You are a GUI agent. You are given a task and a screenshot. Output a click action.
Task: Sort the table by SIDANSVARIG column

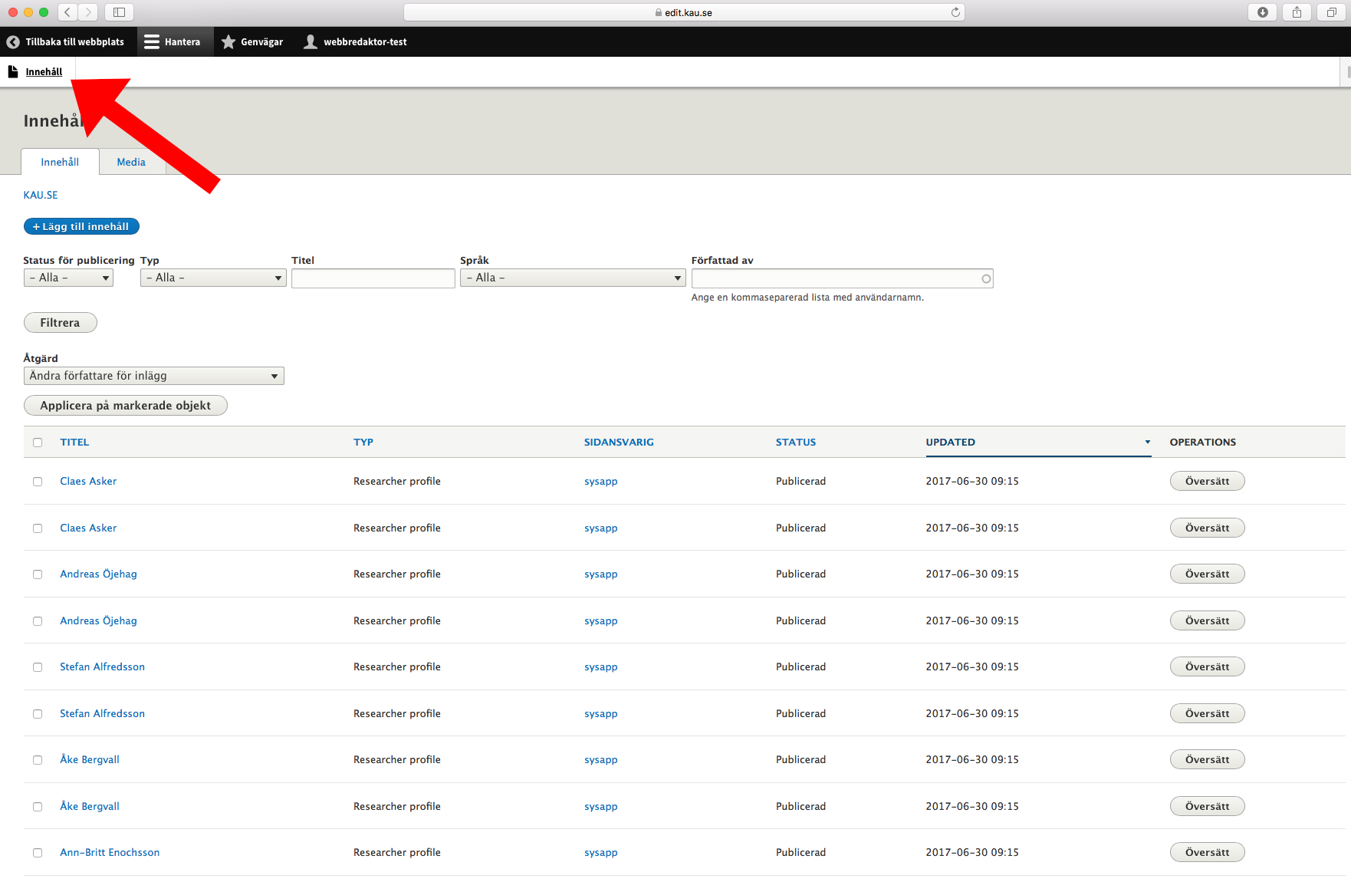pyautogui.click(x=619, y=442)
